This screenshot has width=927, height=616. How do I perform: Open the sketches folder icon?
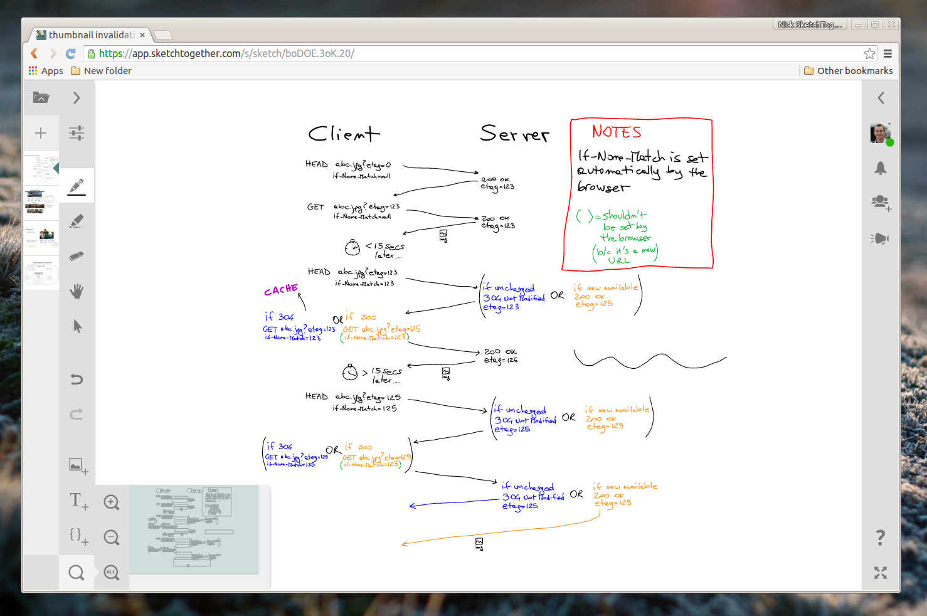(x=41, y=97)
